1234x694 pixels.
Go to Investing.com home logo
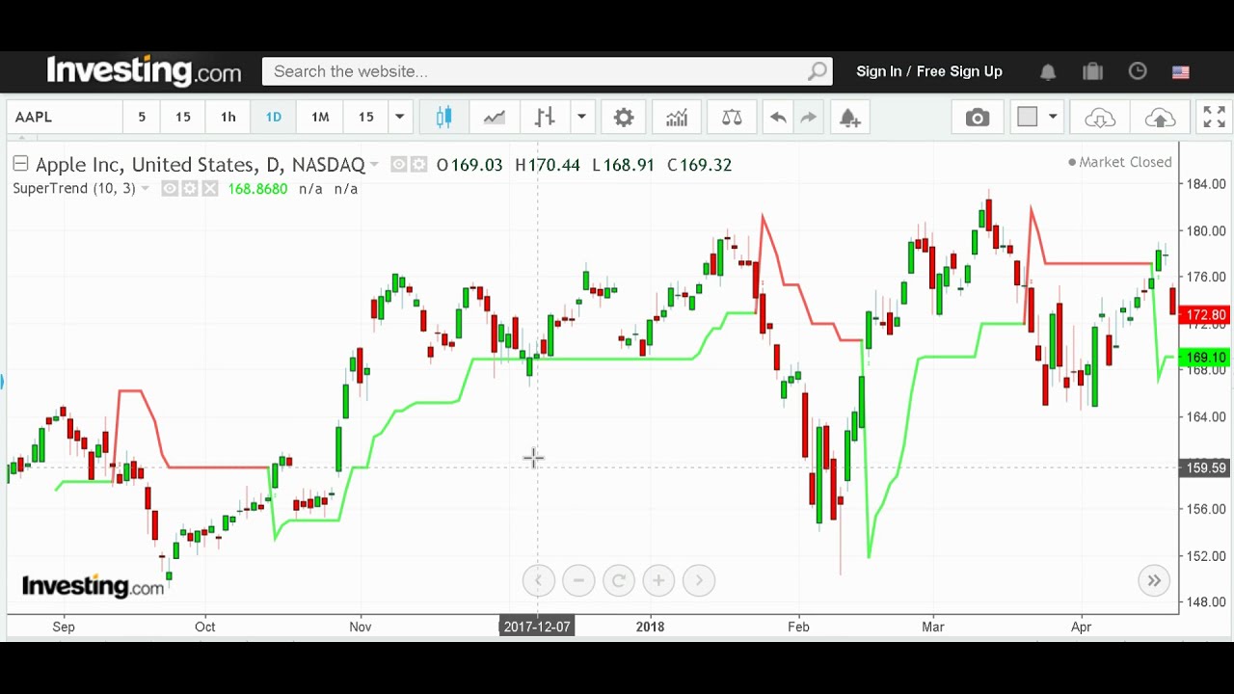[x=144, y=70]
